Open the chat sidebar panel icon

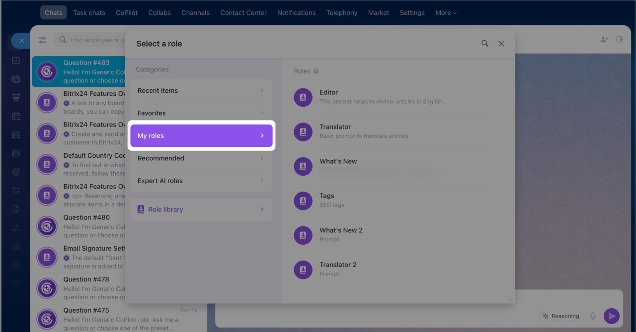click(620, 40)
